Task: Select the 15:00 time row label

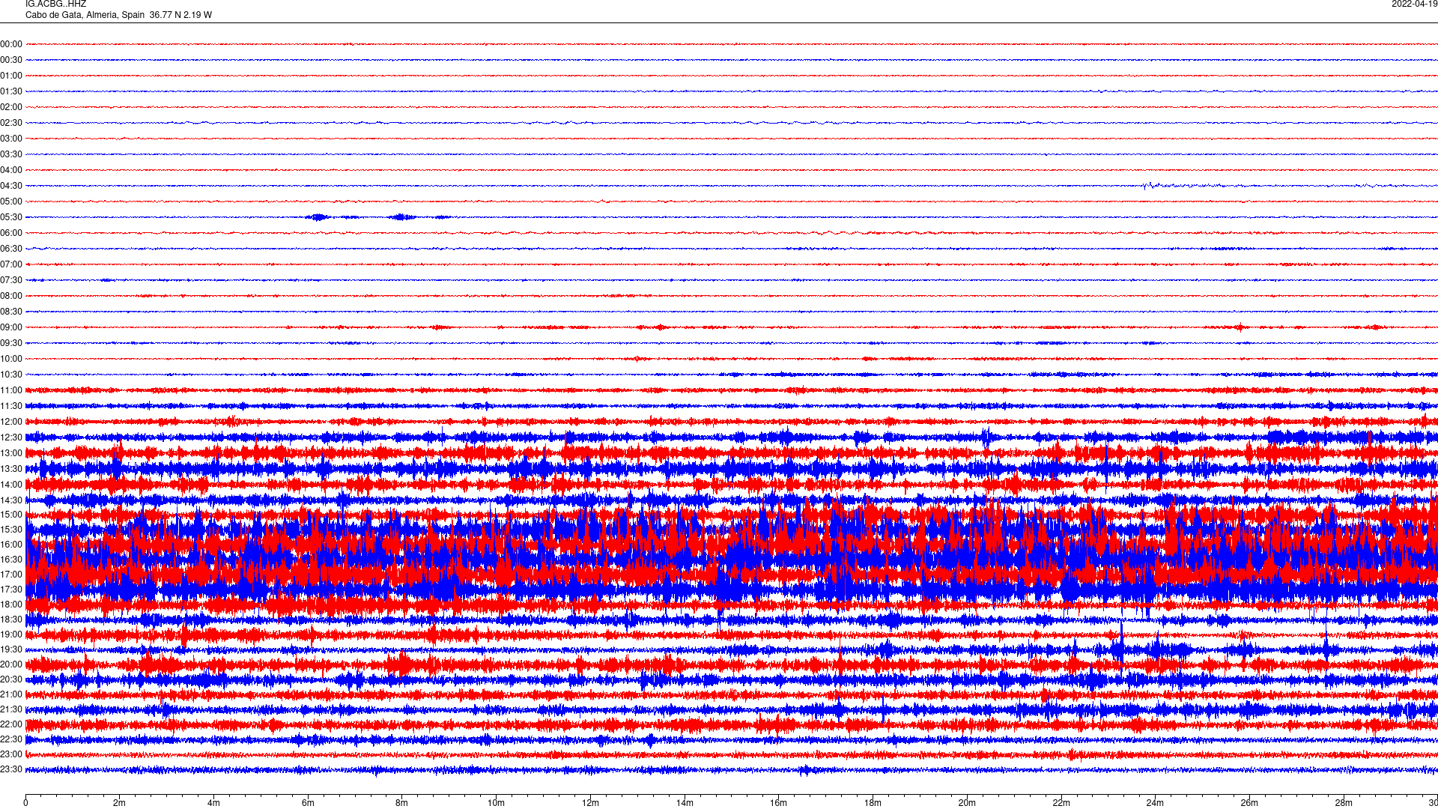Action: (x=11, y=515)
